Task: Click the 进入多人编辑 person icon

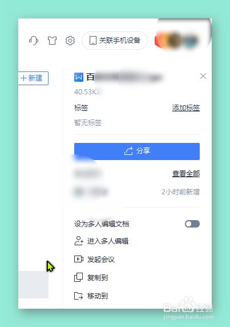Action: (79, 241)
